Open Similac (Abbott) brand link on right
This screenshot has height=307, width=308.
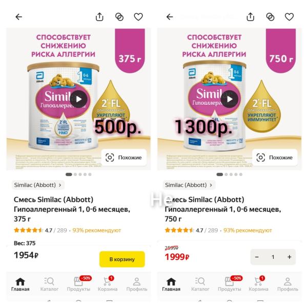[x=189, y=185]
